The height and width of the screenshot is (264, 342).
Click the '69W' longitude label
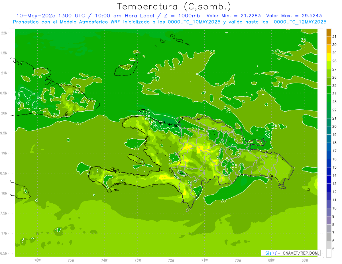[x=271, y=260]
